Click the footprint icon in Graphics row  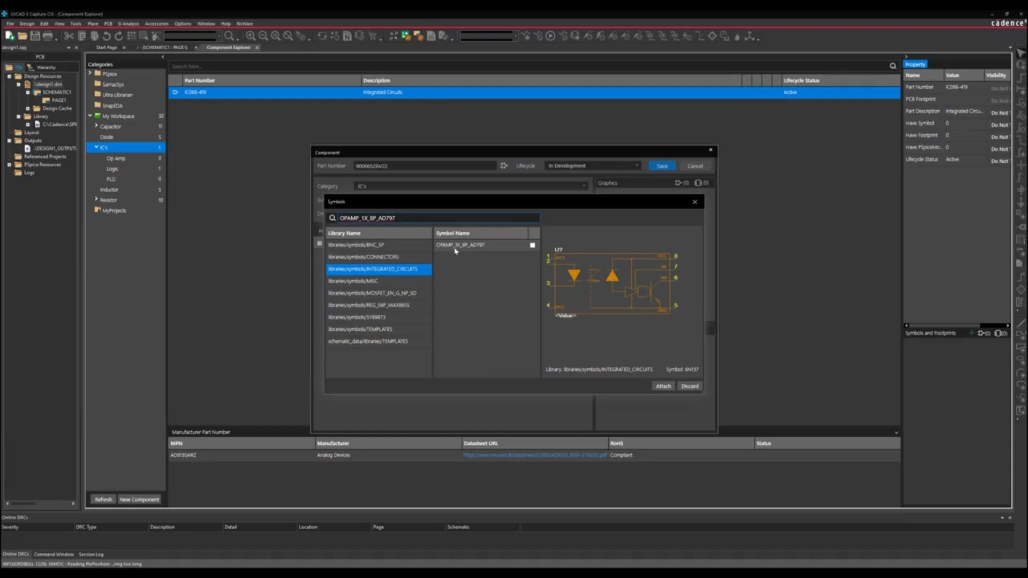[x=698, y=182]
